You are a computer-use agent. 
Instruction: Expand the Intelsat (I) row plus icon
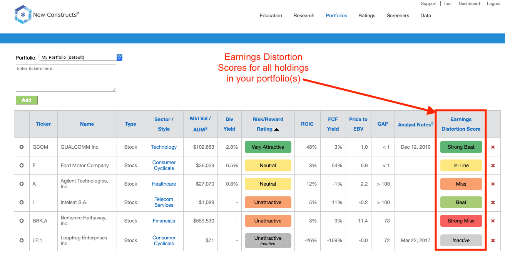[x=22, y=203]
